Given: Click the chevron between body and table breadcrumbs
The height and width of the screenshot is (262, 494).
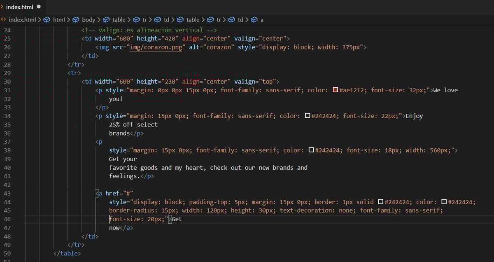Looking at the screenshot, I should pos(98,19).
